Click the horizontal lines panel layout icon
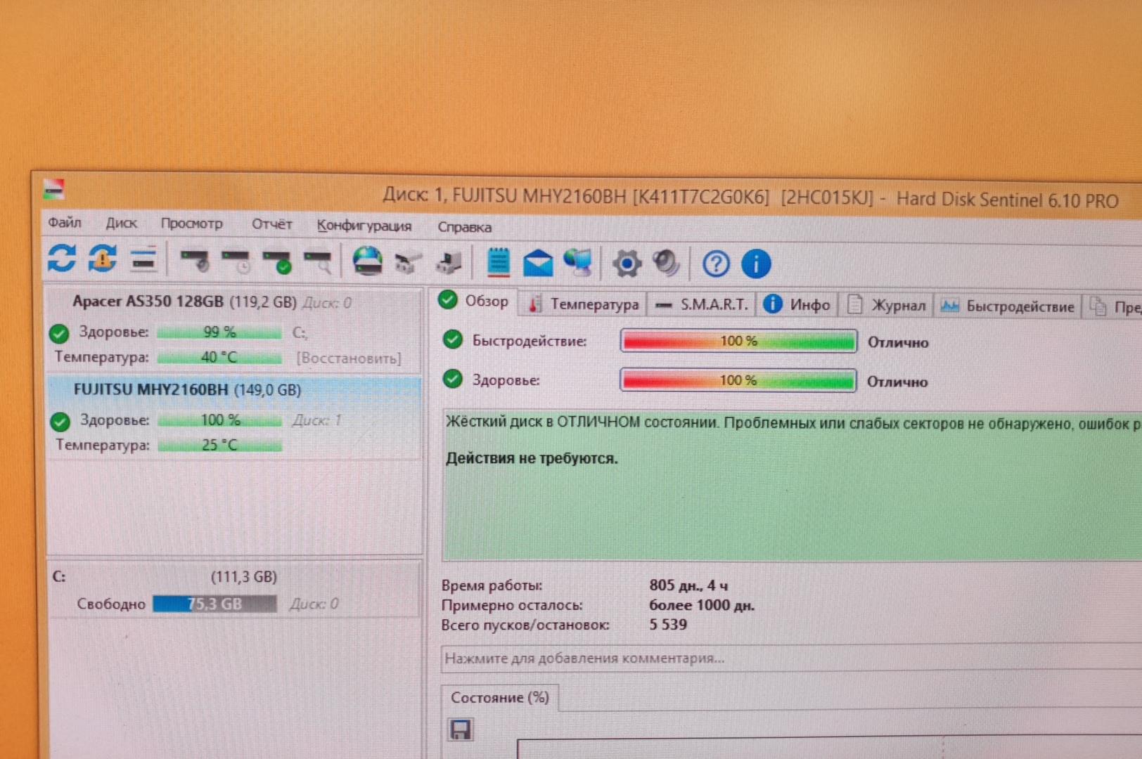 pos(143,260)
